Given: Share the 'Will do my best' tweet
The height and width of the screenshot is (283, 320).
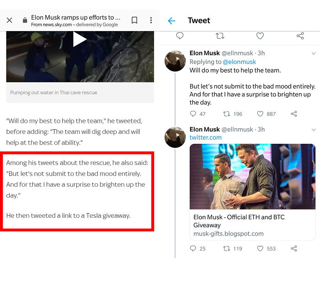Looking at the screenshot, I should pos(294,114).
